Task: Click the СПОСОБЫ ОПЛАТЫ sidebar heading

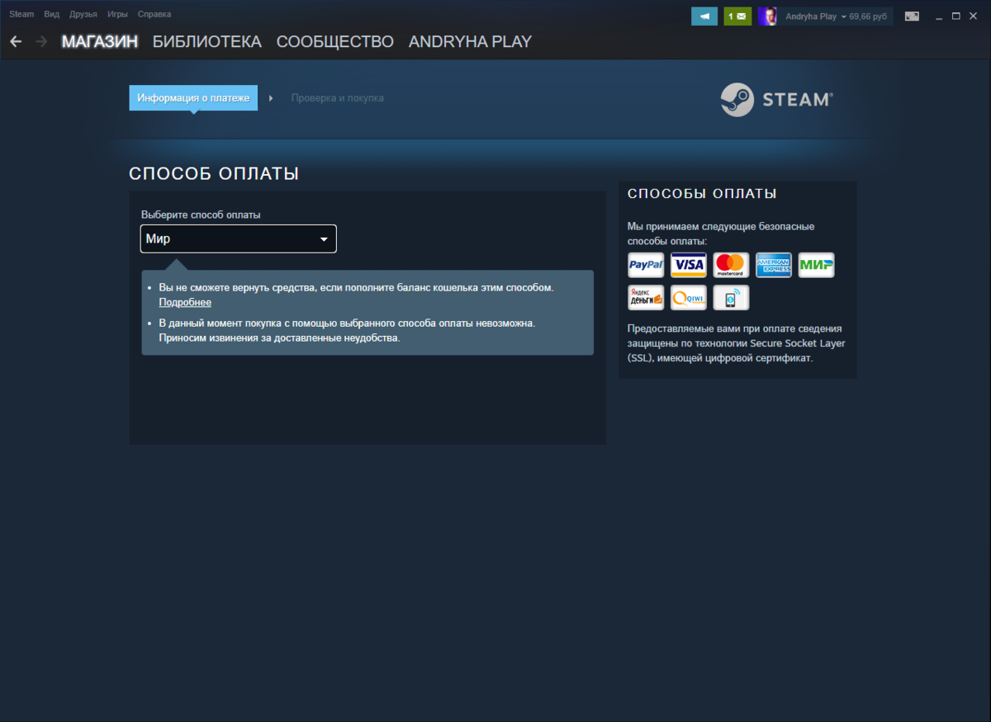Action: [702, 194]
